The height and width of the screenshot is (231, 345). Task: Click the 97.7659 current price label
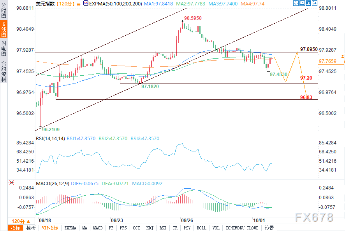pos(327,61)
